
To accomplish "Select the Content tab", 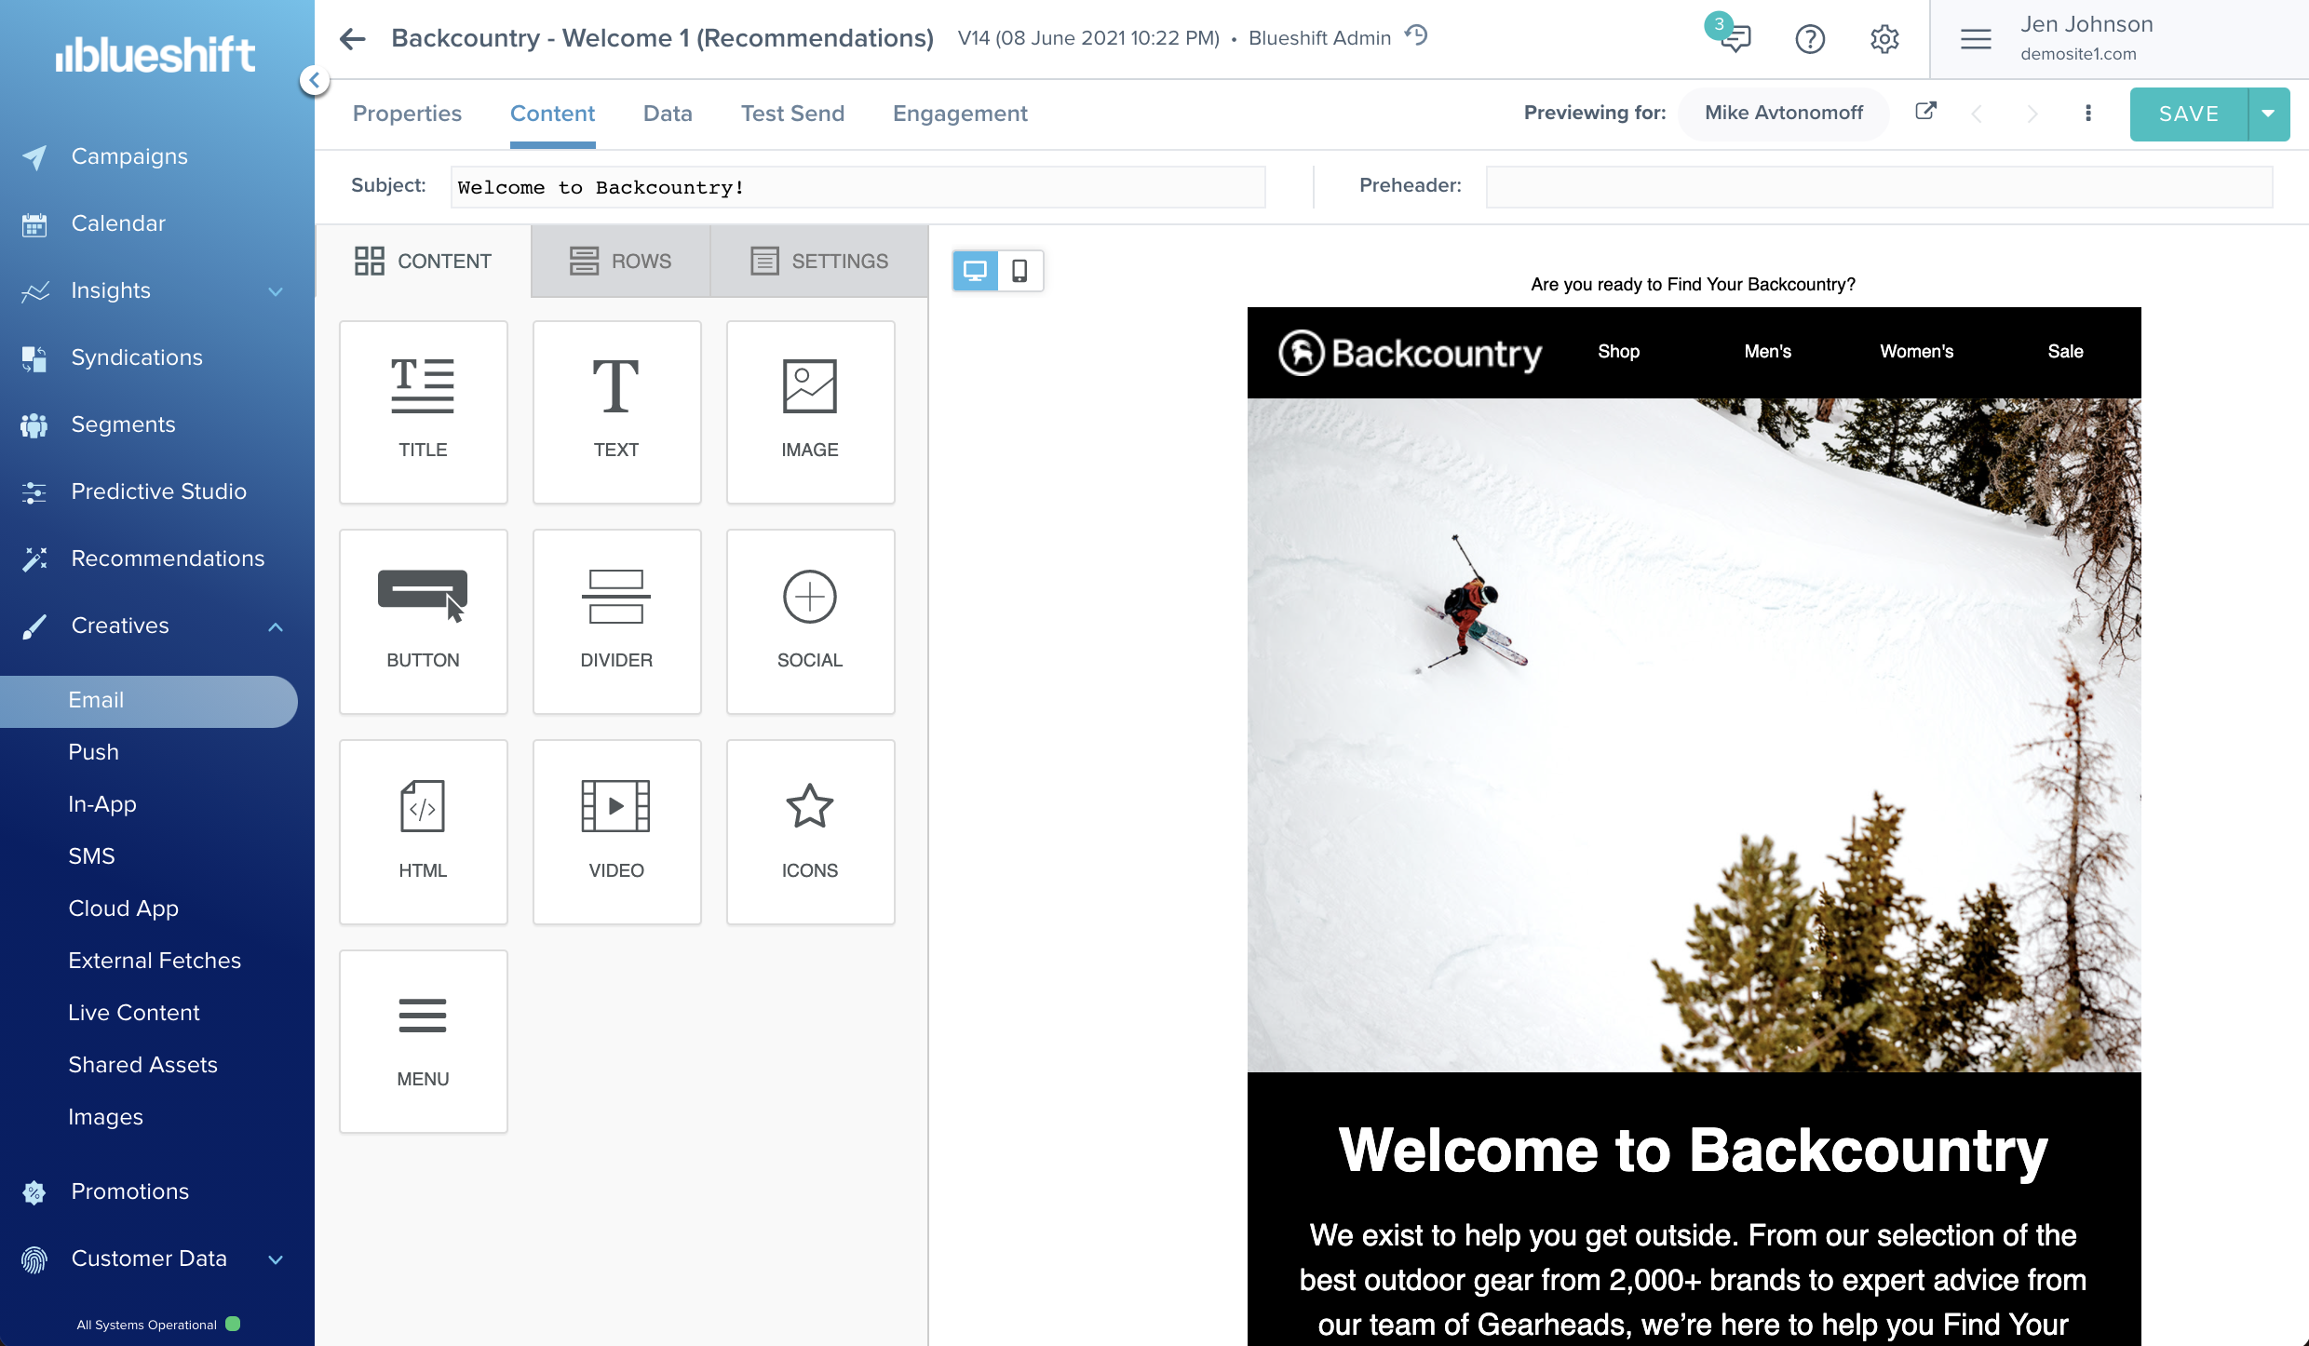I will (552, 114).
